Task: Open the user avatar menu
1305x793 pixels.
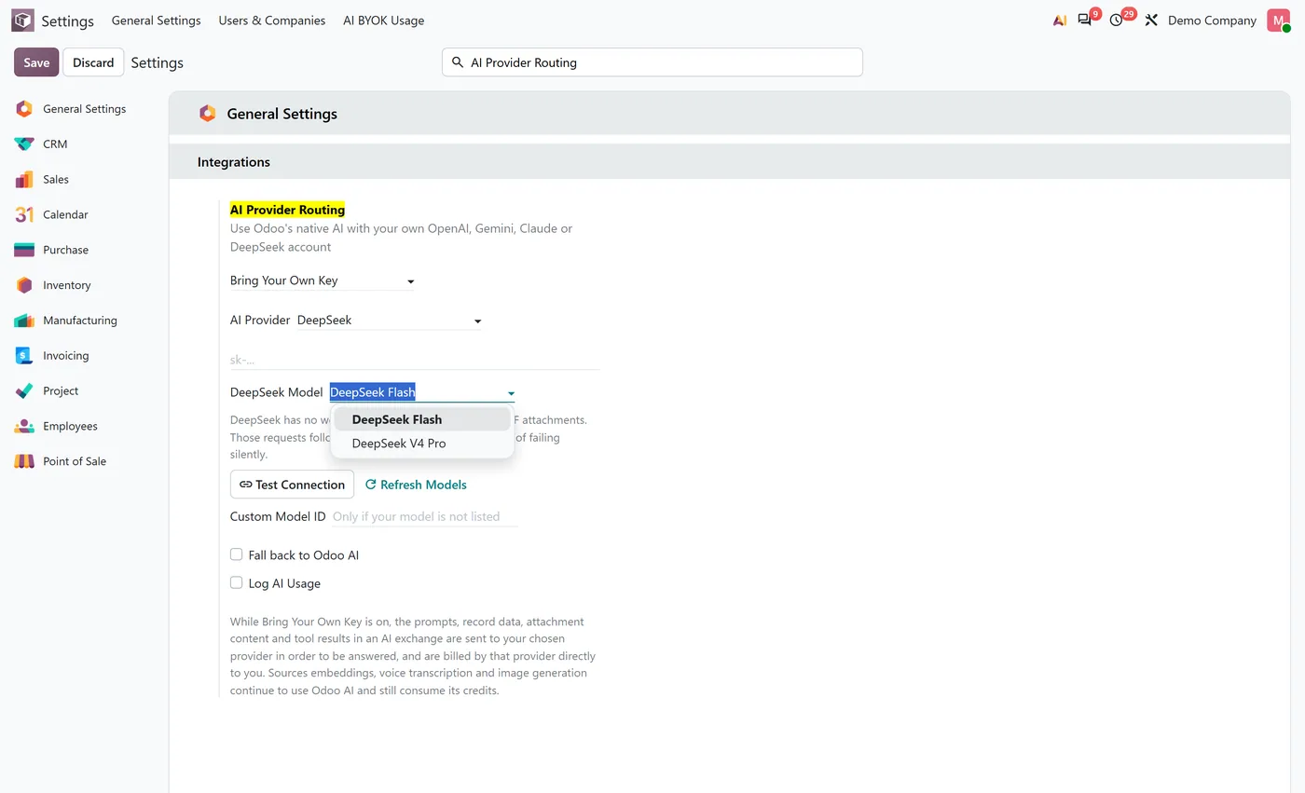Action: coord(1278,21)
